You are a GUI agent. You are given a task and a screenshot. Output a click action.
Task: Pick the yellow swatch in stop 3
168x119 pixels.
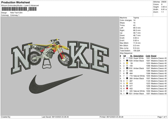[x=127, y=63]
